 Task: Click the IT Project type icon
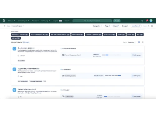(x=61, y=90)
